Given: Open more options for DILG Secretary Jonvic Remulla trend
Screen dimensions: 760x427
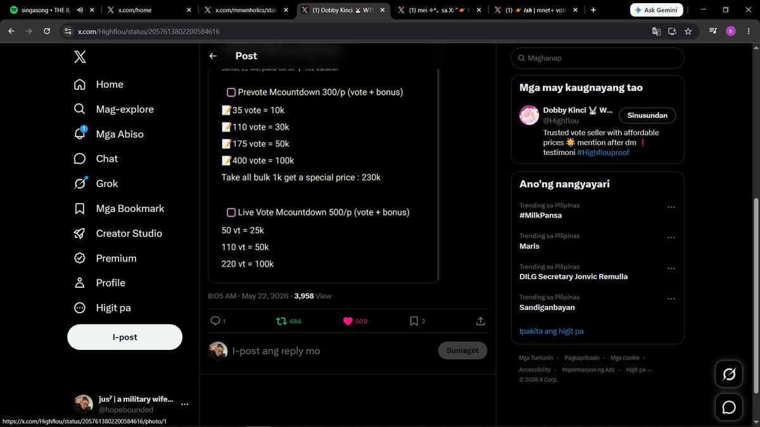Looking at the screenshot, I should click(671, 268).
